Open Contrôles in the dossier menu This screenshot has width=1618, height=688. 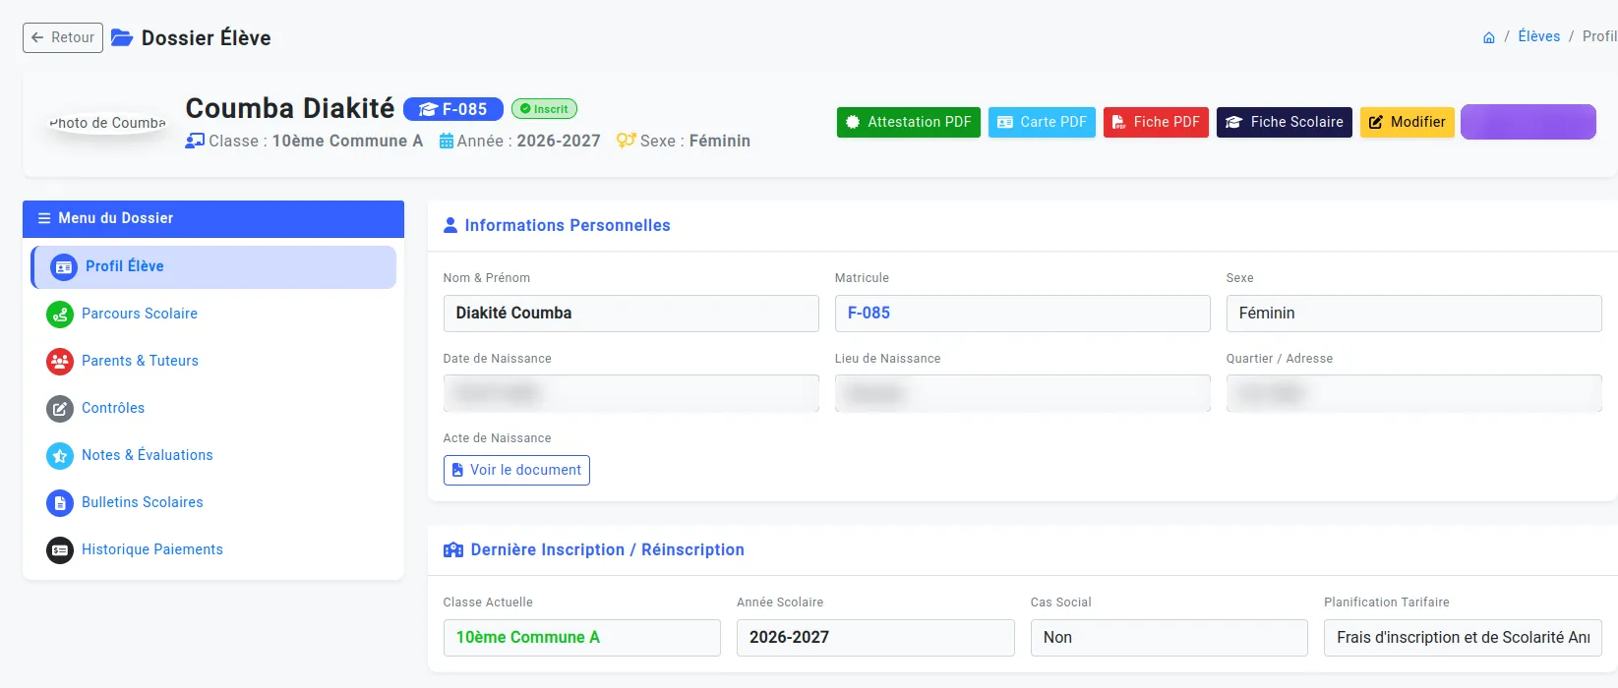coord(213,409)
